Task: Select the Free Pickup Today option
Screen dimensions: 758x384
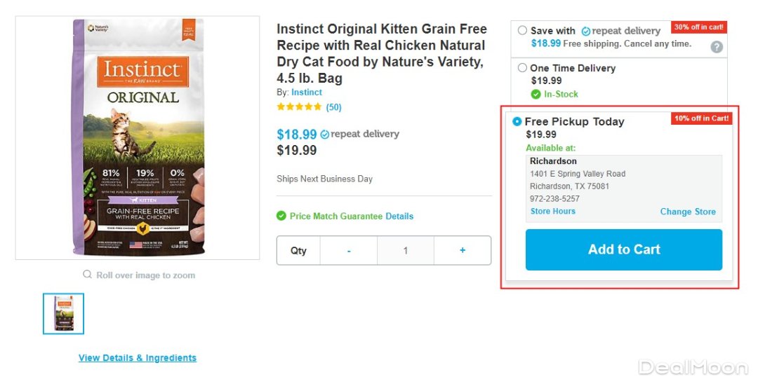Action: pyautogui.click(x=517, y=121)
